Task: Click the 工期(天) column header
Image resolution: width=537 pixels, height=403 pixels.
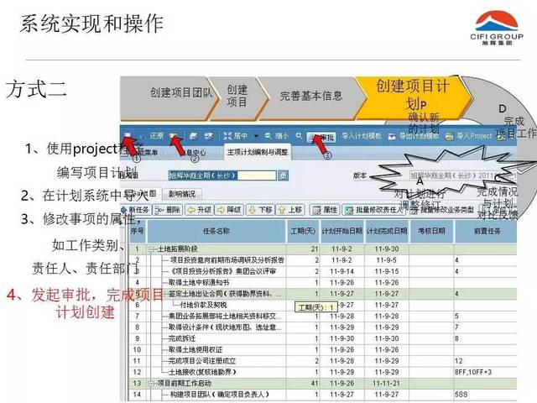Action: [303, 232]
